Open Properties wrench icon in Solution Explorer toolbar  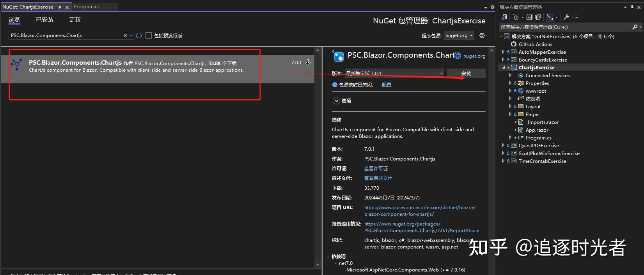[566, 17]
